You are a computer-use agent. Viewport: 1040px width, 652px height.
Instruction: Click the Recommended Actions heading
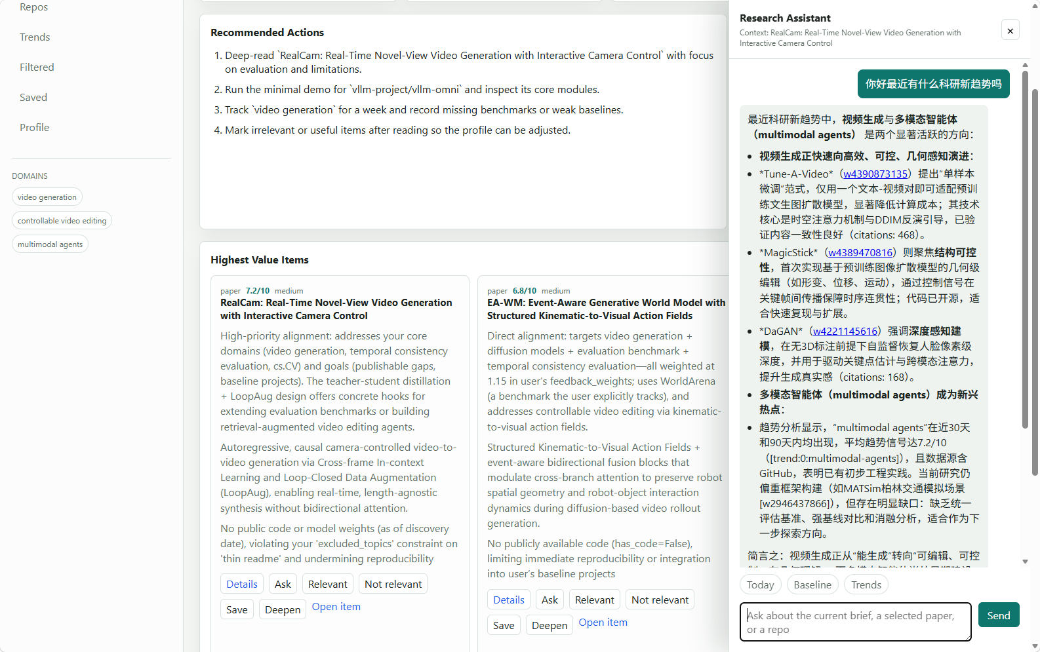point(267,33)
